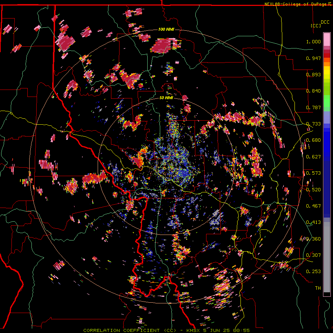Pick the lavender color bar segment near 0.733
The width and height of the screenshot is (333, 333).
pos(327,117)
